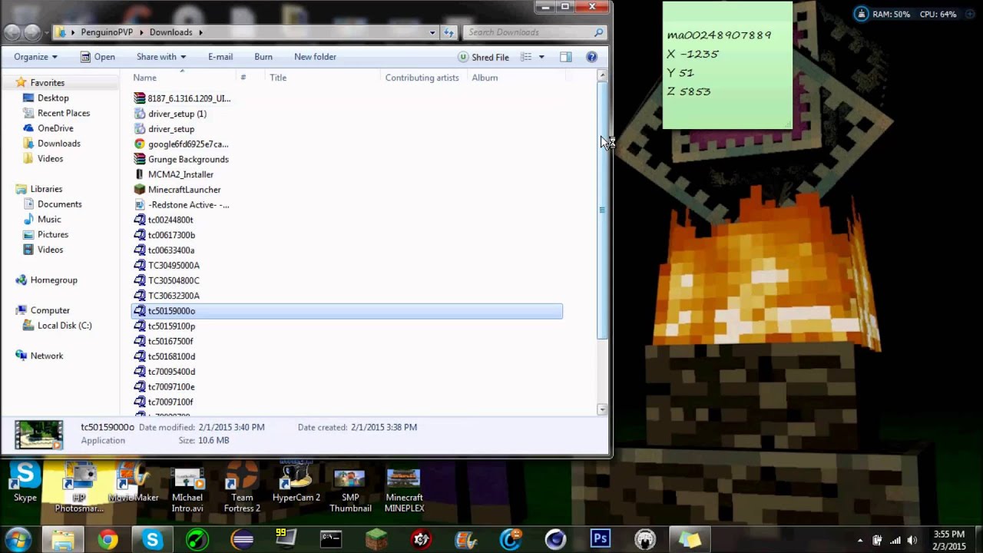Select the SMP Thumbnail desktop icon
The width and height of the screenshot is (983, 553).
pos(350,490)
